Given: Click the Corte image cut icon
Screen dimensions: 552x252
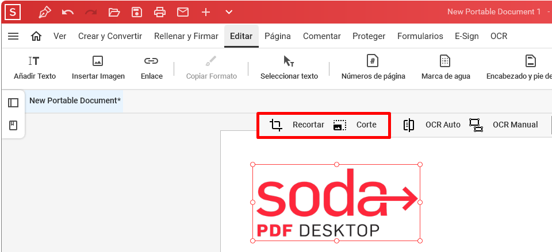Looking at the screenshot, I should [x=340, y=125].
